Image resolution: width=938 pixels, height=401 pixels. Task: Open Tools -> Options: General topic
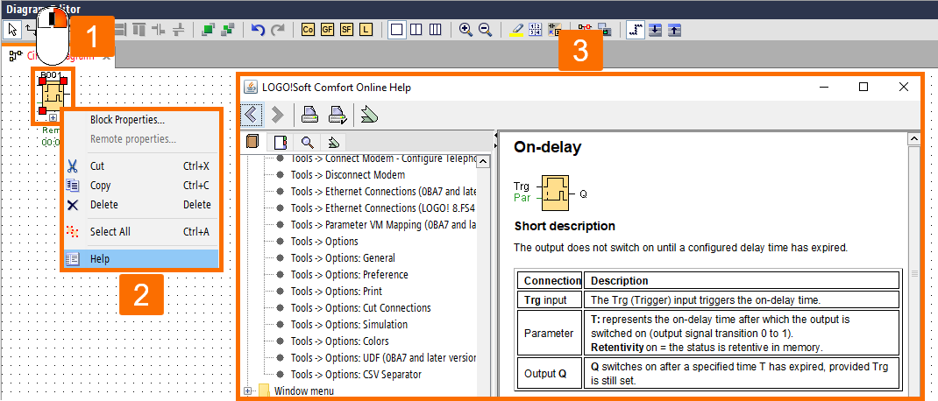(343, 258)
